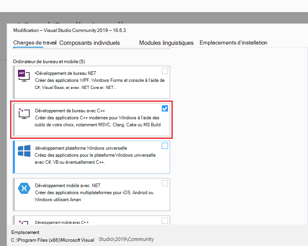Click the Emplacement label
Viewport: 308px width, 246px height.
[25, 232]
